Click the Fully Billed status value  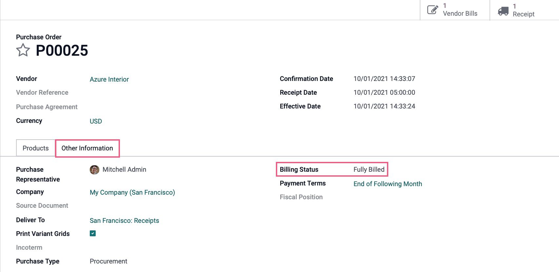pyautogui.click(x=369, y=169)
